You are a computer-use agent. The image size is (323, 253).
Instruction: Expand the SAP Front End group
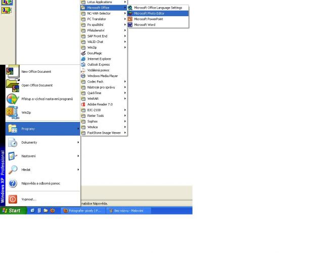104,36
